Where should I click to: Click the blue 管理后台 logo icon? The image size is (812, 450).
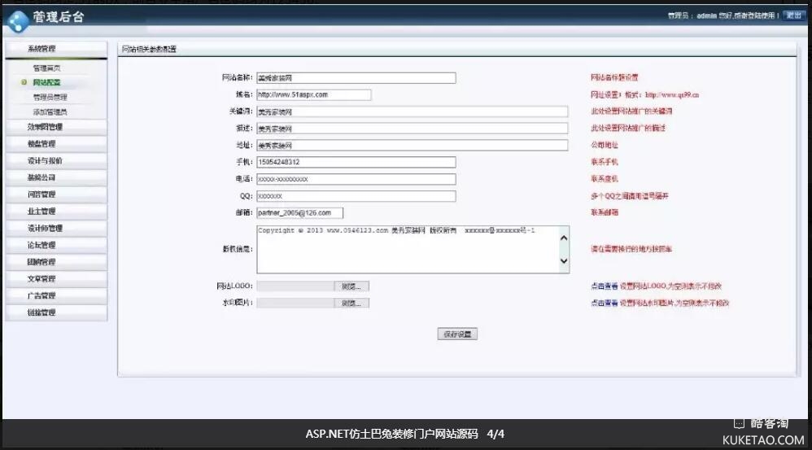[18, 21]
